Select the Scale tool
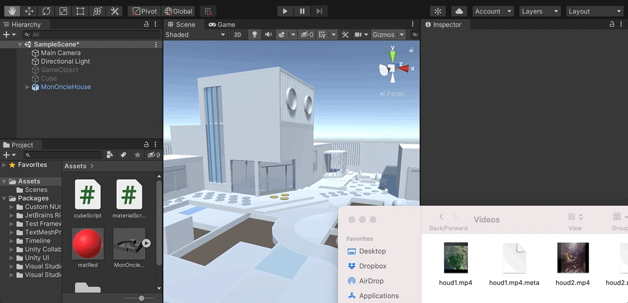This screenshot has width=628, height=303. (x=63, y=11)
